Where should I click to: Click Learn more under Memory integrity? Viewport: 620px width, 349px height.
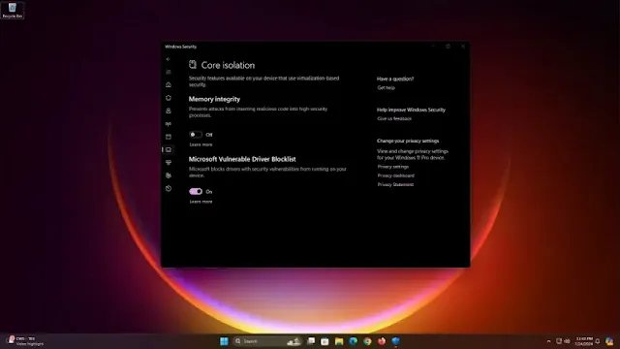(201, 144)
